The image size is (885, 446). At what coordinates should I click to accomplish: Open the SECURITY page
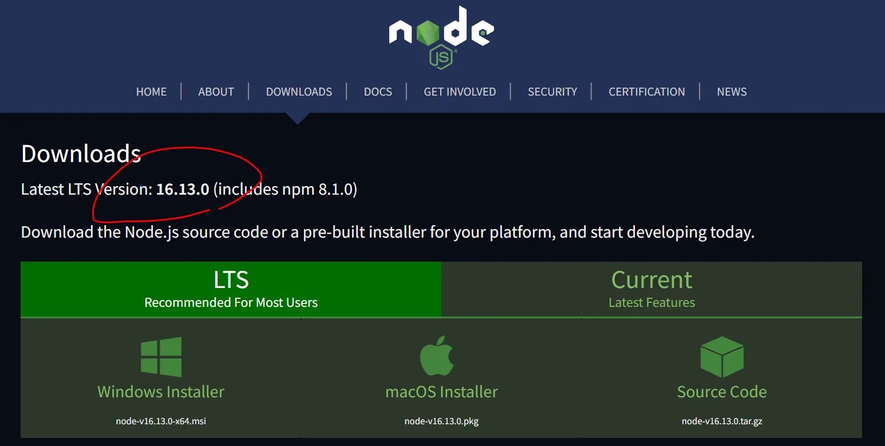pos(552,92)
